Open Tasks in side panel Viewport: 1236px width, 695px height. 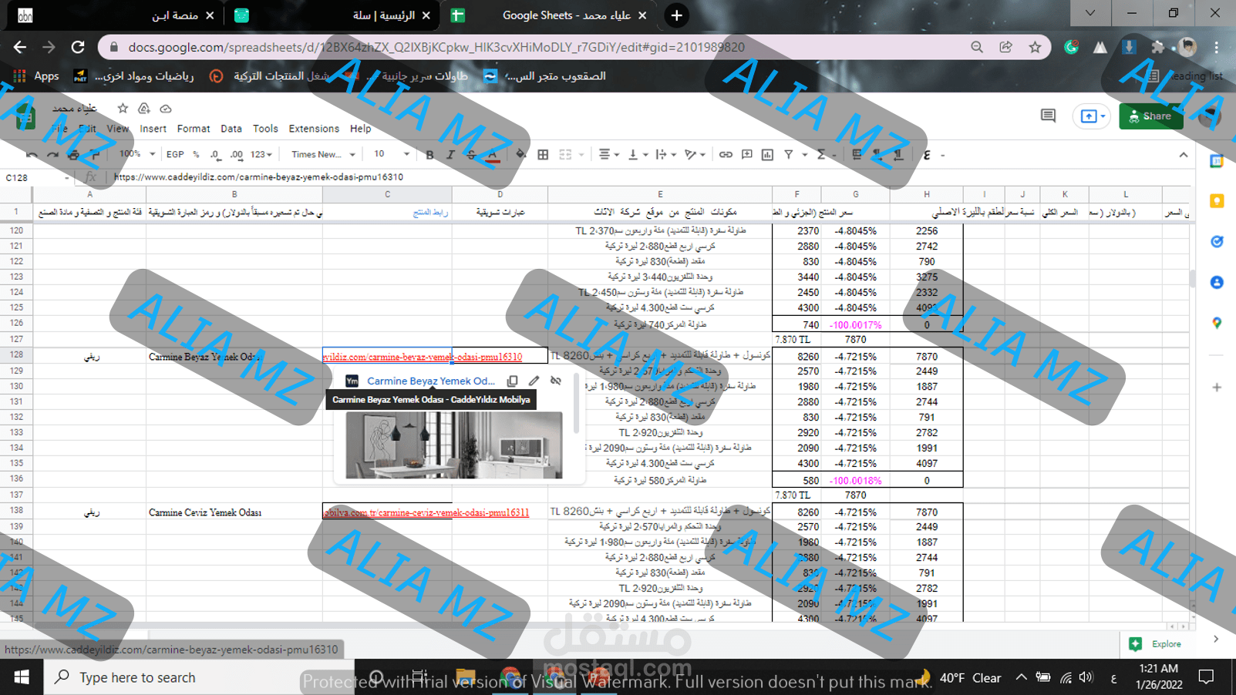(1217, 242)
